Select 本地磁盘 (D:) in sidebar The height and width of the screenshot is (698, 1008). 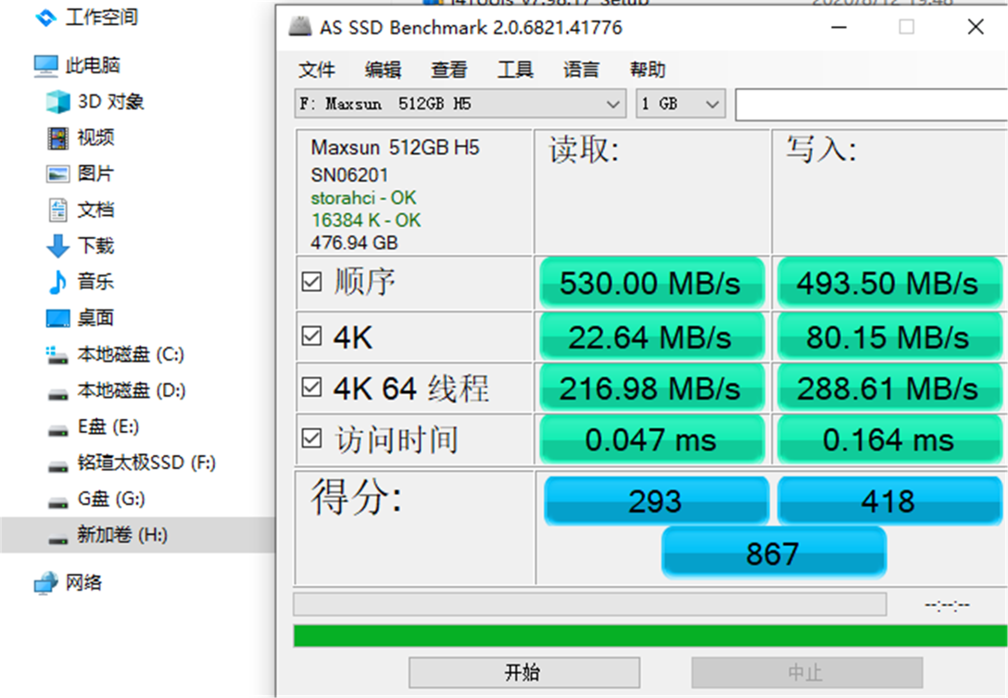tap(131, 391)
